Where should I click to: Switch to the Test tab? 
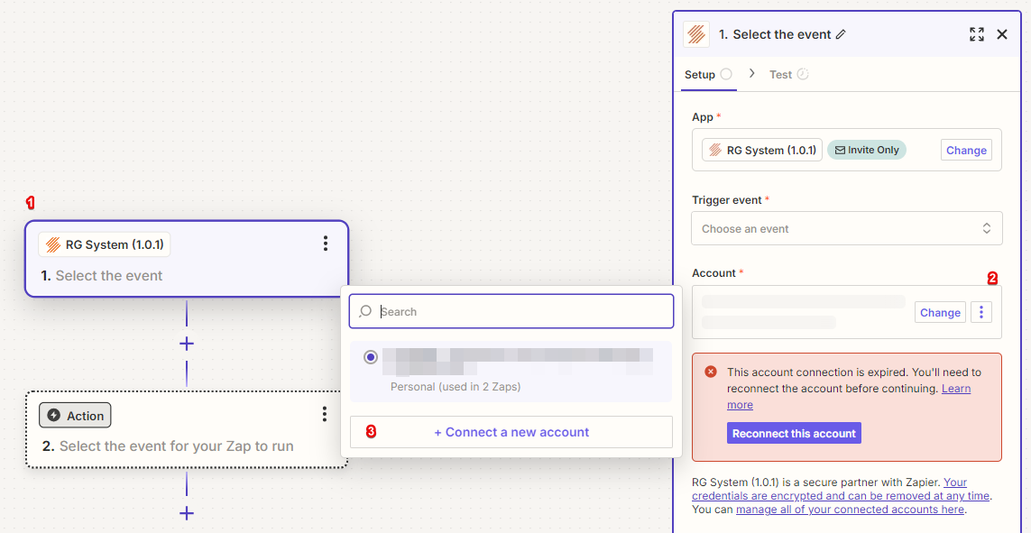click(x=788, y=74)
